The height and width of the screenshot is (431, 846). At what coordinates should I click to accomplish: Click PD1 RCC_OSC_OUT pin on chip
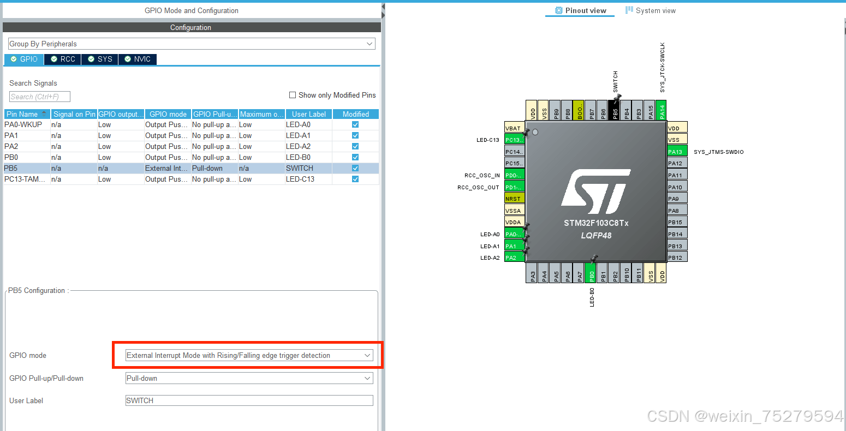pos(515,187)
